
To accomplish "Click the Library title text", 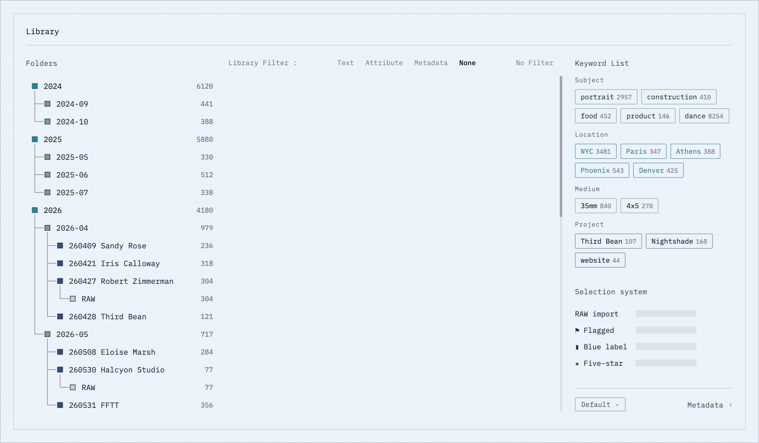I will (42, 32).
